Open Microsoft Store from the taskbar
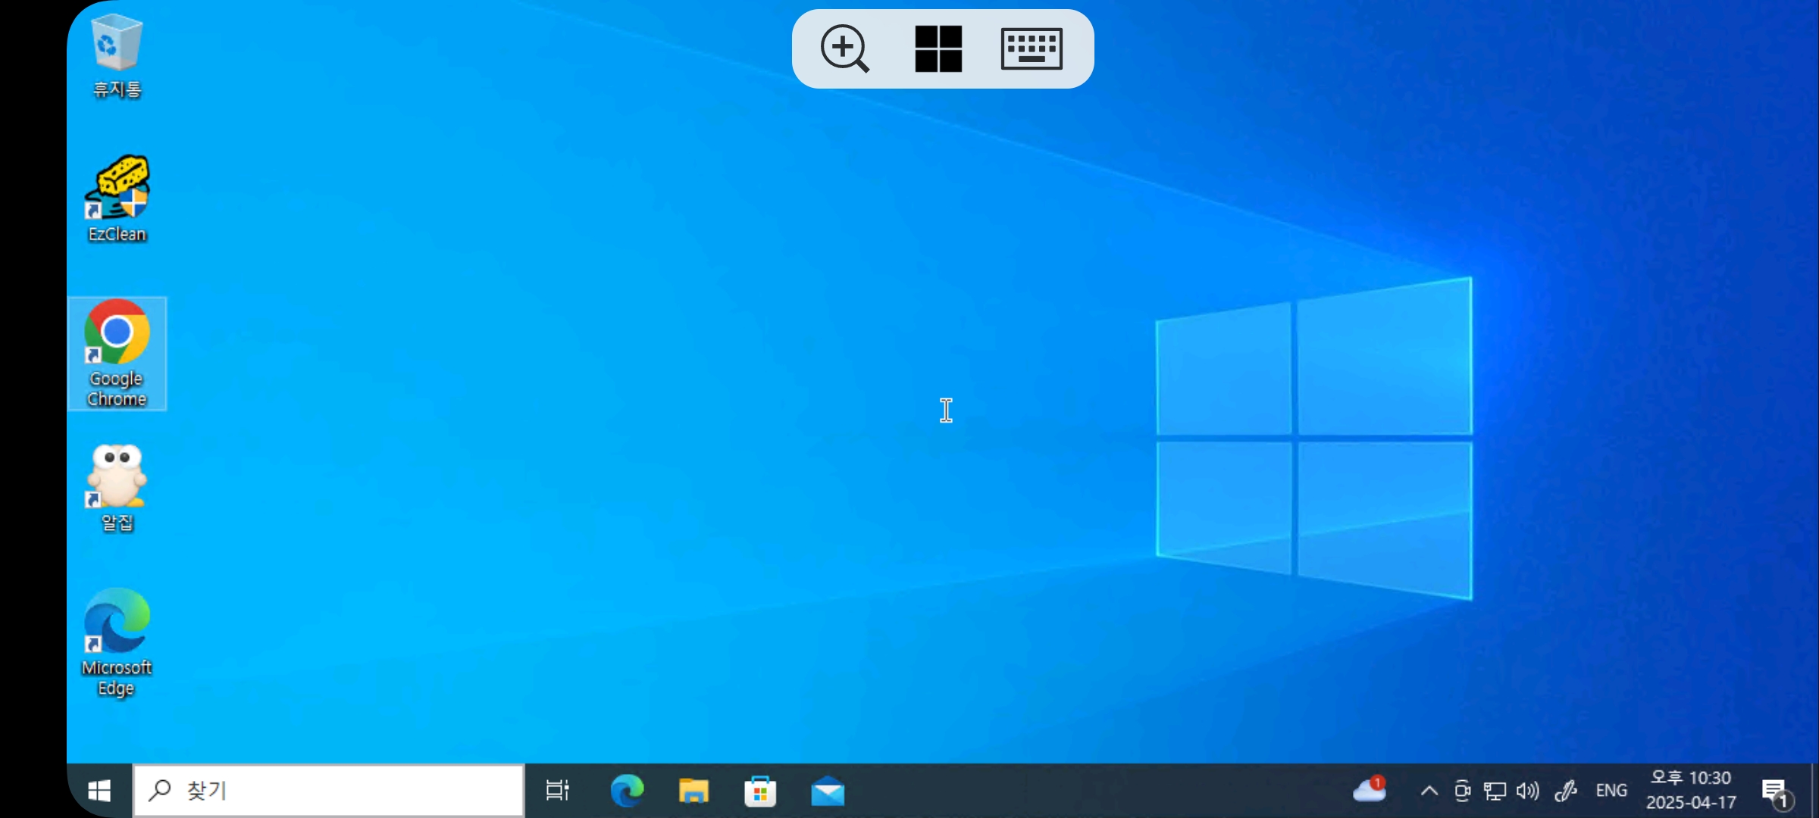This screenshot has height=818, width=1819. tap(760, 791)
